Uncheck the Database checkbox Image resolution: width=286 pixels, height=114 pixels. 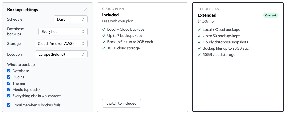pyautogui.click(x=9, y=71)
